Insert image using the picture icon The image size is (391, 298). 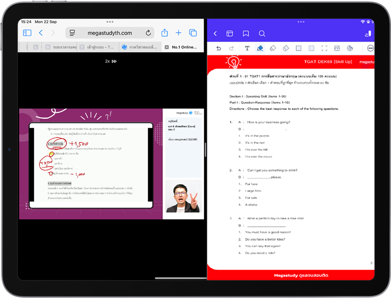337,48
